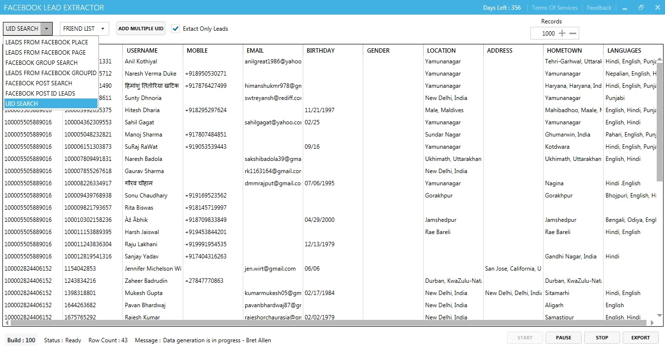Click the minus icon to decrease Records

pos(573,33)
